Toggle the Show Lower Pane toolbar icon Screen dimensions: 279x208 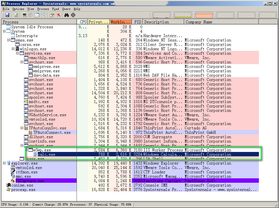point(37,15)
